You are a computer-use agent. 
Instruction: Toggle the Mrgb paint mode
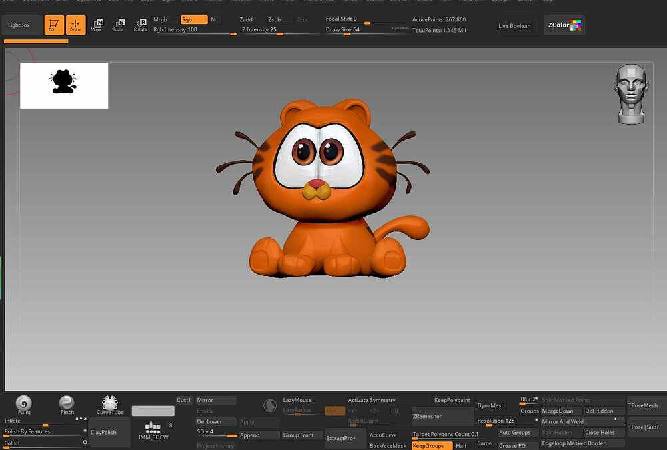click(160, 19)
